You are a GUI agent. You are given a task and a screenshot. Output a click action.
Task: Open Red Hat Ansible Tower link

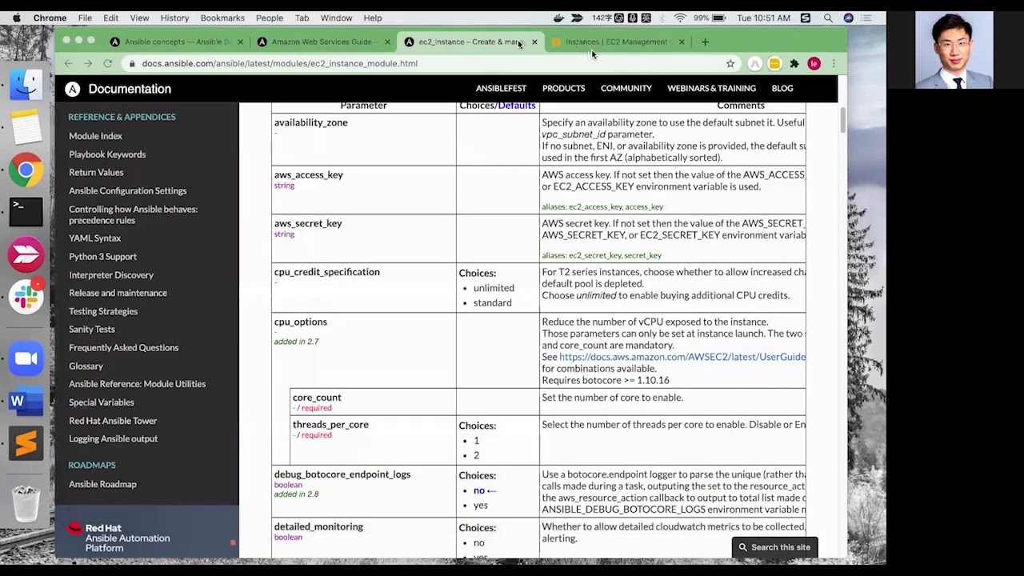point(113,420)
